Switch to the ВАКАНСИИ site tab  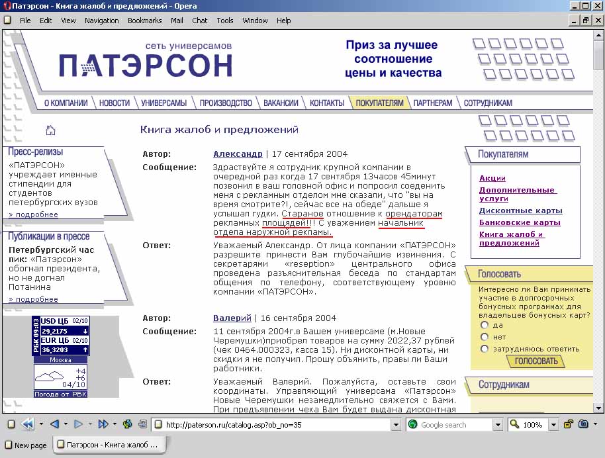click(x=281, y=103)
